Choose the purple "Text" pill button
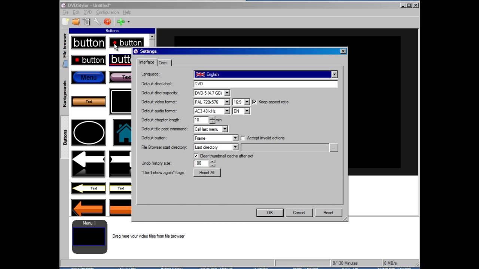The image size is (479, 269). click(x=120, y=77)
